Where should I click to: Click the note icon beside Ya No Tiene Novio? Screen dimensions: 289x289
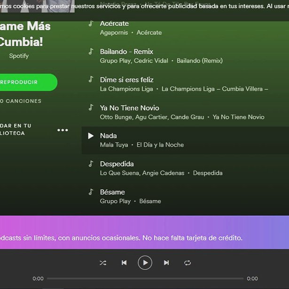(91, 108)
